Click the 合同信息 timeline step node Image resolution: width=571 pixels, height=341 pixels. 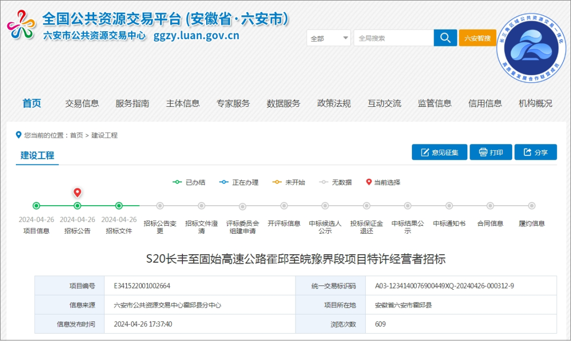pyautogui.click(x=490, y=206)
